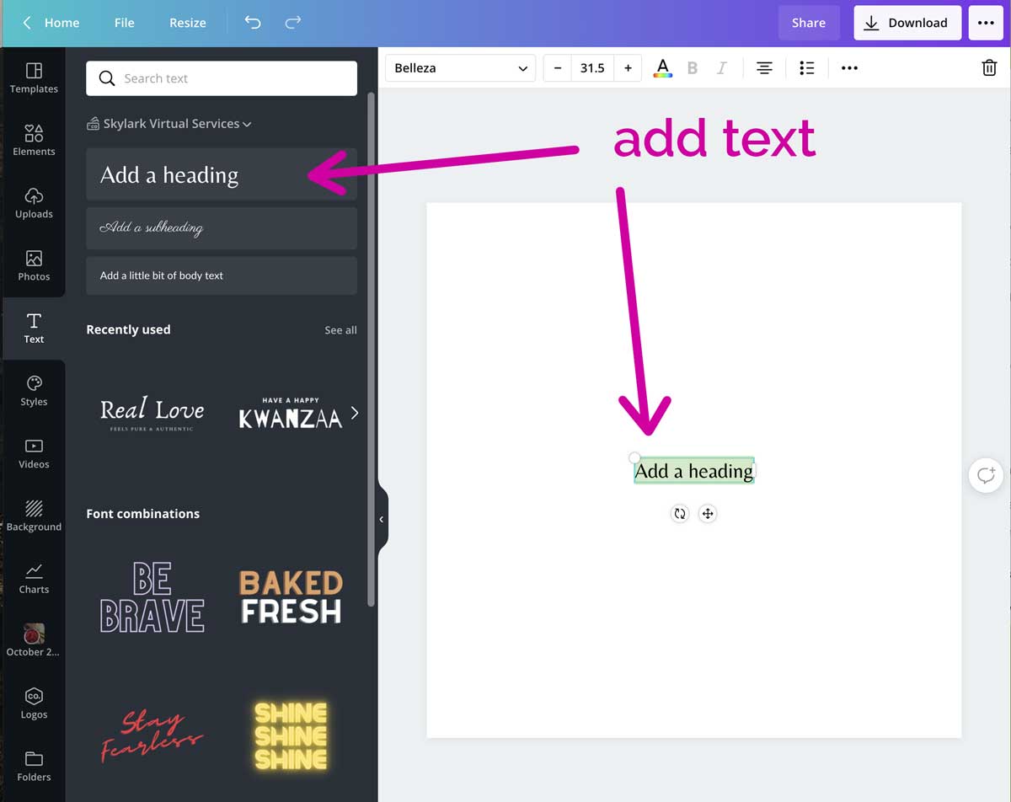1011x802 pixels.
Task: Select the Photos sidebar icon
Action: pos(34,265)
